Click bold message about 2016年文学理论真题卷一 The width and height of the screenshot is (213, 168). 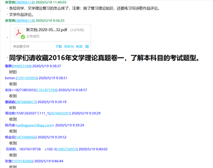(x=104, y=58)
